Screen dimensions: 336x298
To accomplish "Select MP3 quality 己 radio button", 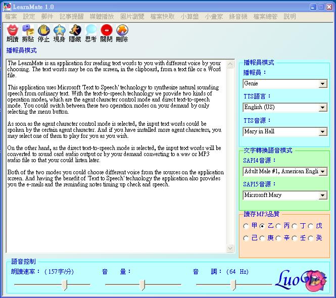I will point(246,238).
